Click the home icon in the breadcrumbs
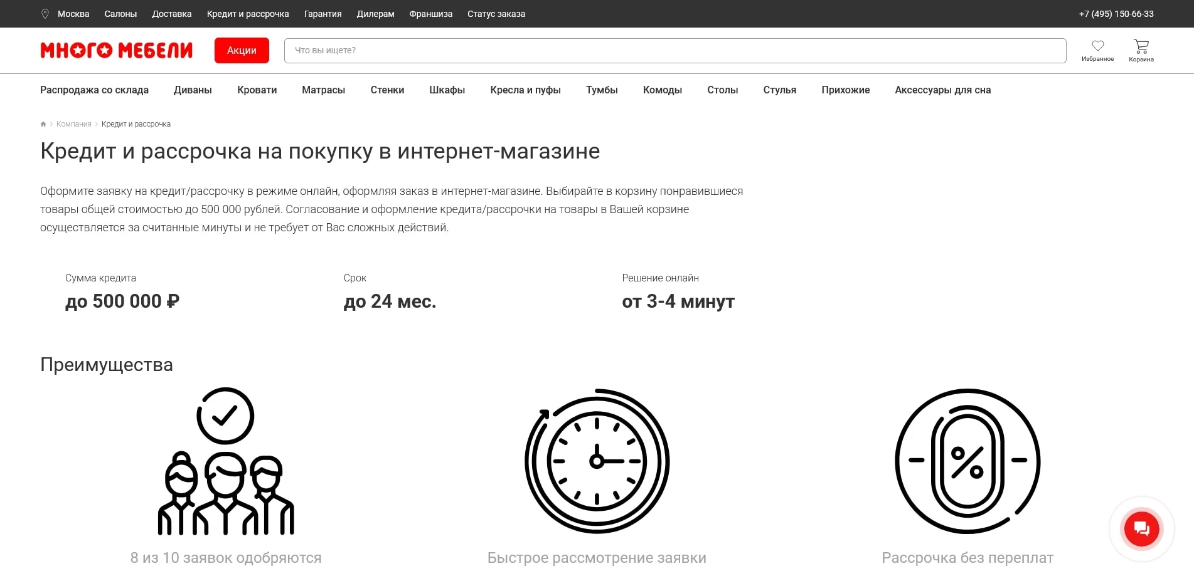 coord(43,123)
